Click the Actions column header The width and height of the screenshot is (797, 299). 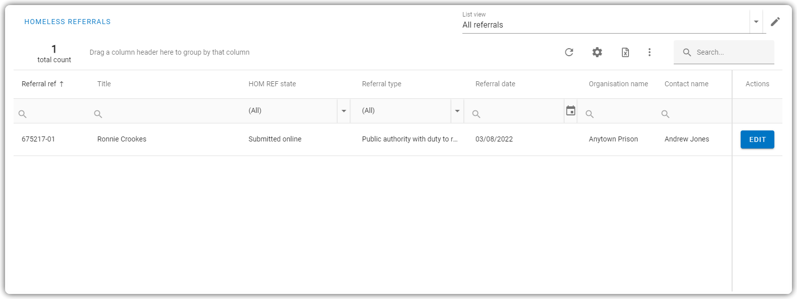pyautogui.click(x=757, y=84)
